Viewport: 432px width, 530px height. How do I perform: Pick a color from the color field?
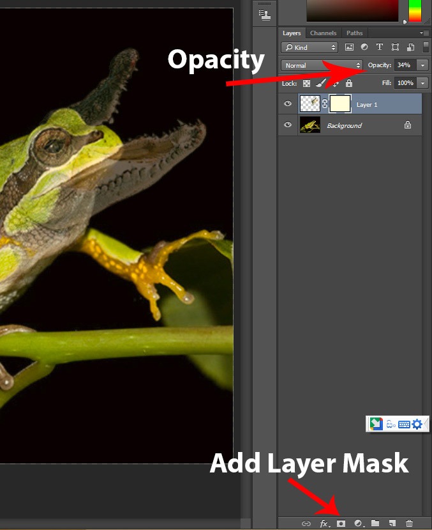[x=354, y=11]
